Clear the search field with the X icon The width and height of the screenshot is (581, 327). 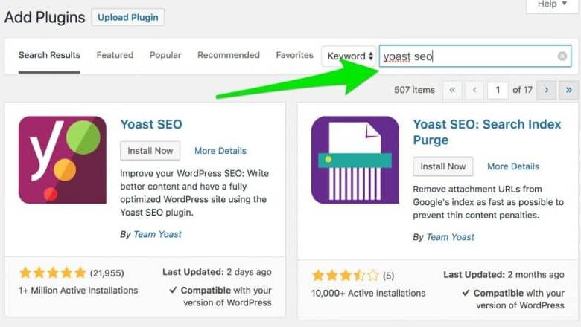click(562, 56)
